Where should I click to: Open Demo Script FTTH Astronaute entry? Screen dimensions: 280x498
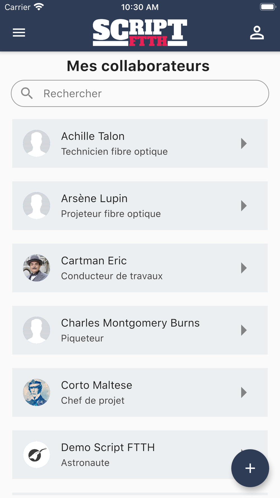point(140,455)
